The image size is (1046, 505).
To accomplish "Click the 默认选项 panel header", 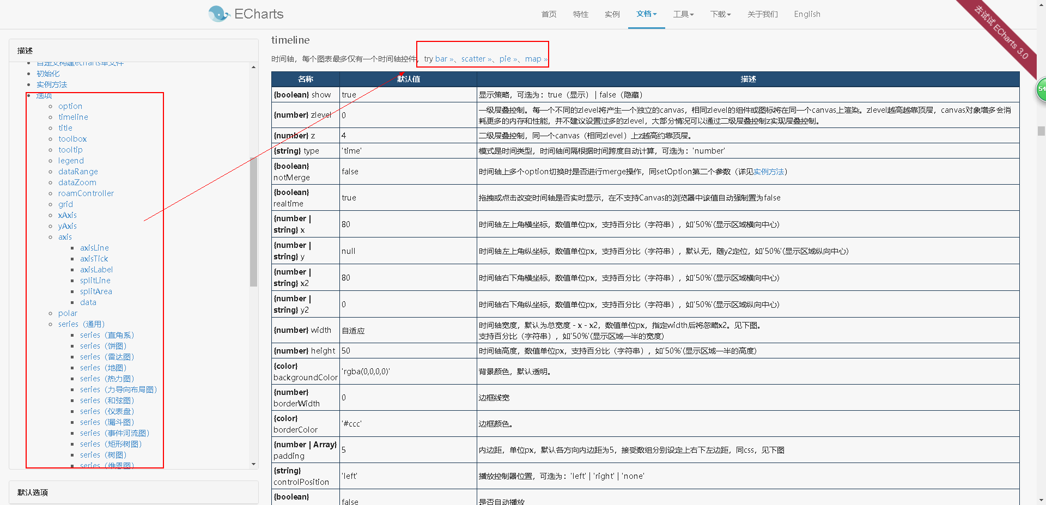I will (x=133, y=492).
